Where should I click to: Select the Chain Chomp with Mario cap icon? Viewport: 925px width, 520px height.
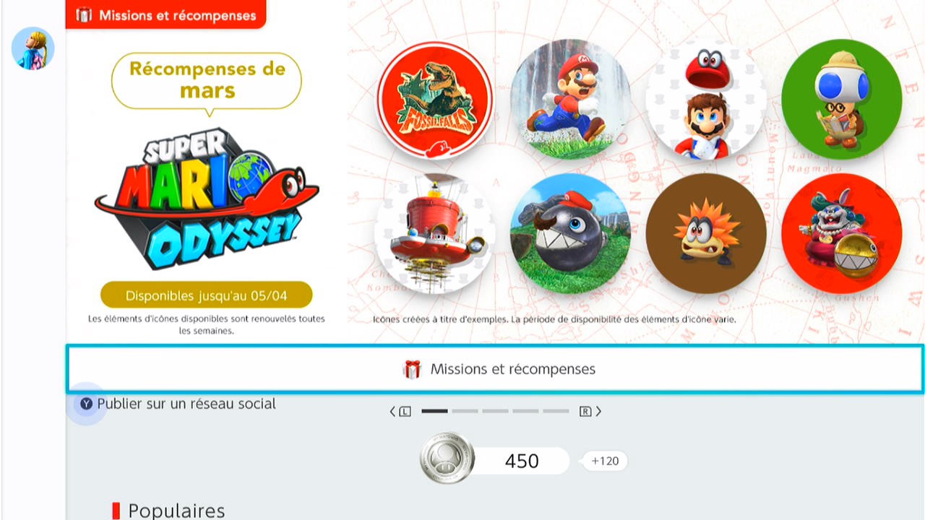pyautogui.click(x=571, y=233)
